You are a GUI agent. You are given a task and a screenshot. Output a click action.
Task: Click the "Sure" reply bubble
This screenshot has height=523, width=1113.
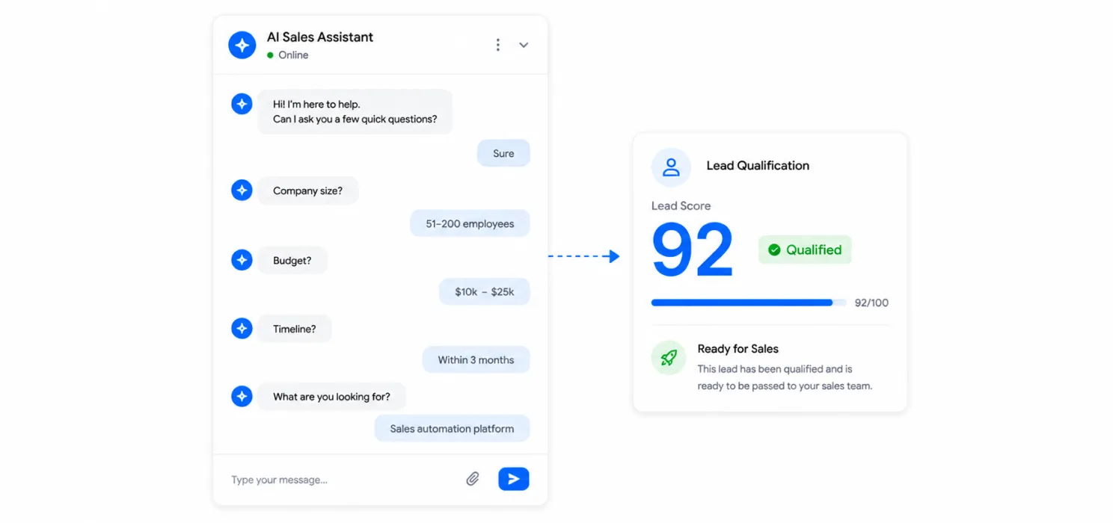503,153
